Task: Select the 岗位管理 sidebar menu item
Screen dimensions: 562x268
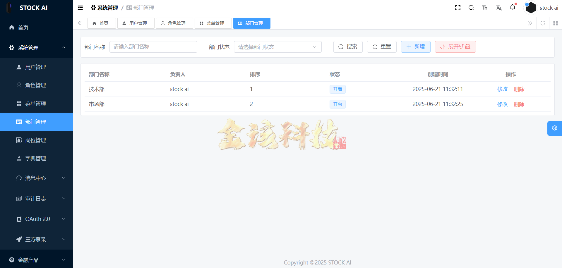Action: click(35, 140)
